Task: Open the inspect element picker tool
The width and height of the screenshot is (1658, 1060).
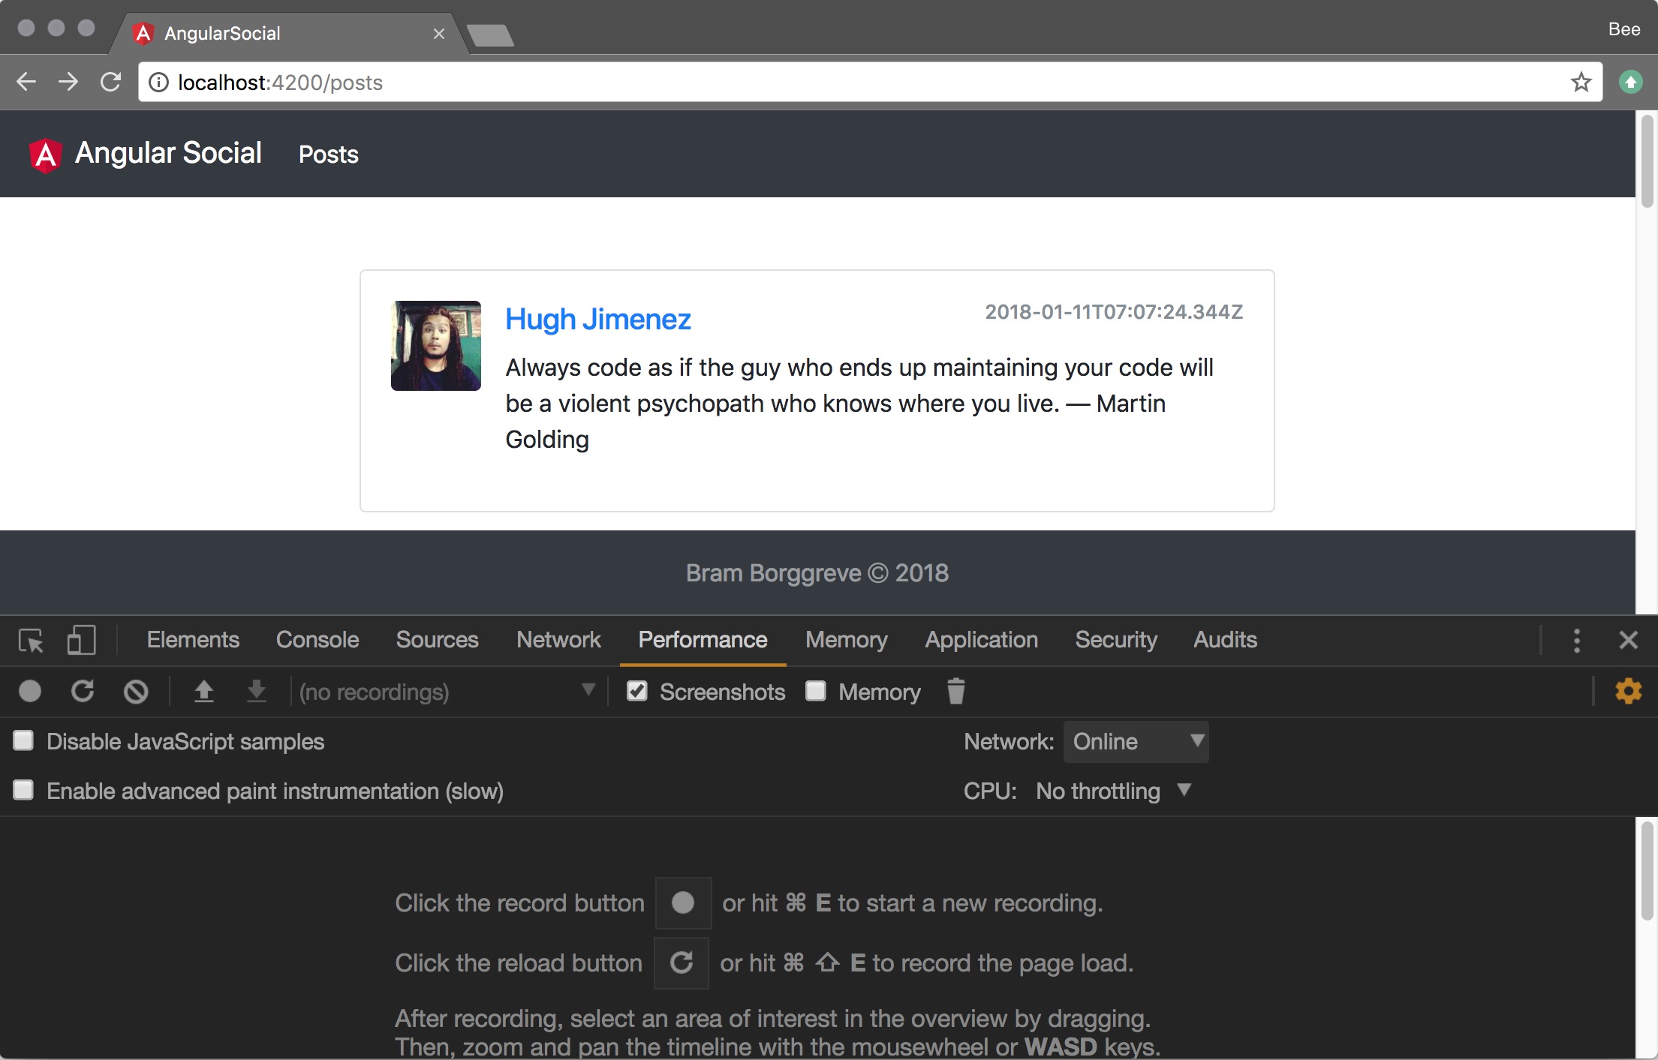Action: click(31, 640)
